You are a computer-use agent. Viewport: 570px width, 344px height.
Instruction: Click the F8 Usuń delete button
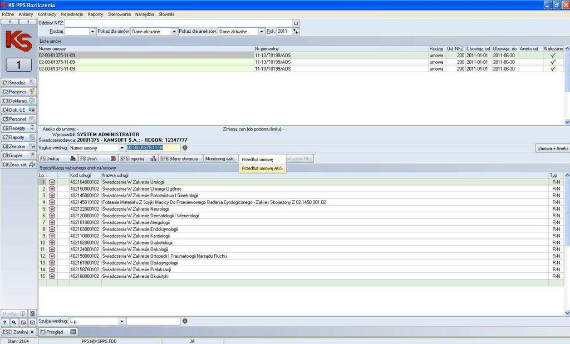click(x=98, y=158)
